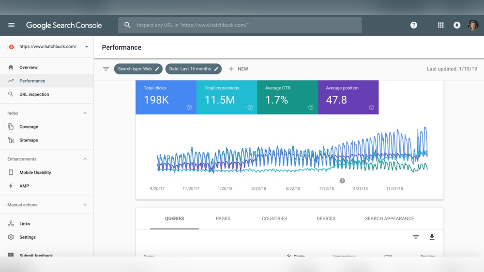Screen dimensions: 484x272
Task: Click the Search type: Web chip
Action: (x=138, y=69)
